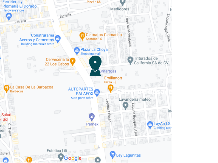Select the Estetica Lili location pin
The height and width of the screenshot is (163, 218).
(61, 157)
